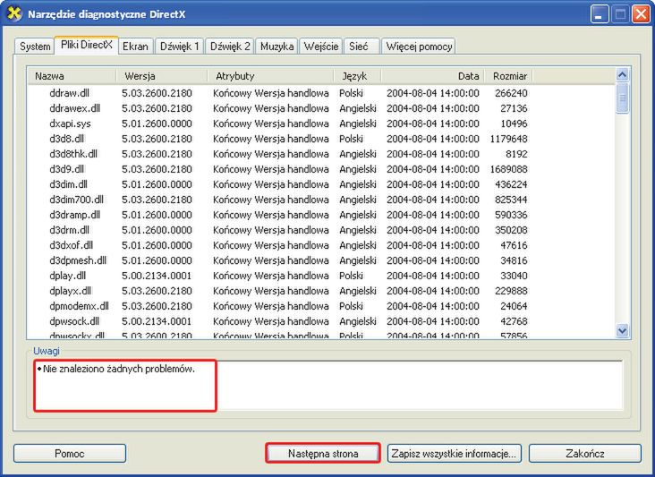Click the d3dim.dll file name

pyautogui.click(x=69, y=184)
